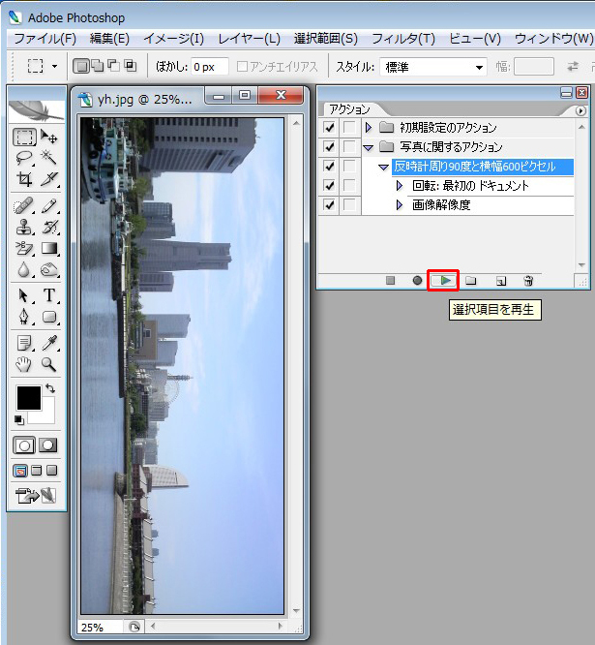Activate the Zoom magnifier tool
The width and height of the screenshot is (595, 645).
click(49, 365)
